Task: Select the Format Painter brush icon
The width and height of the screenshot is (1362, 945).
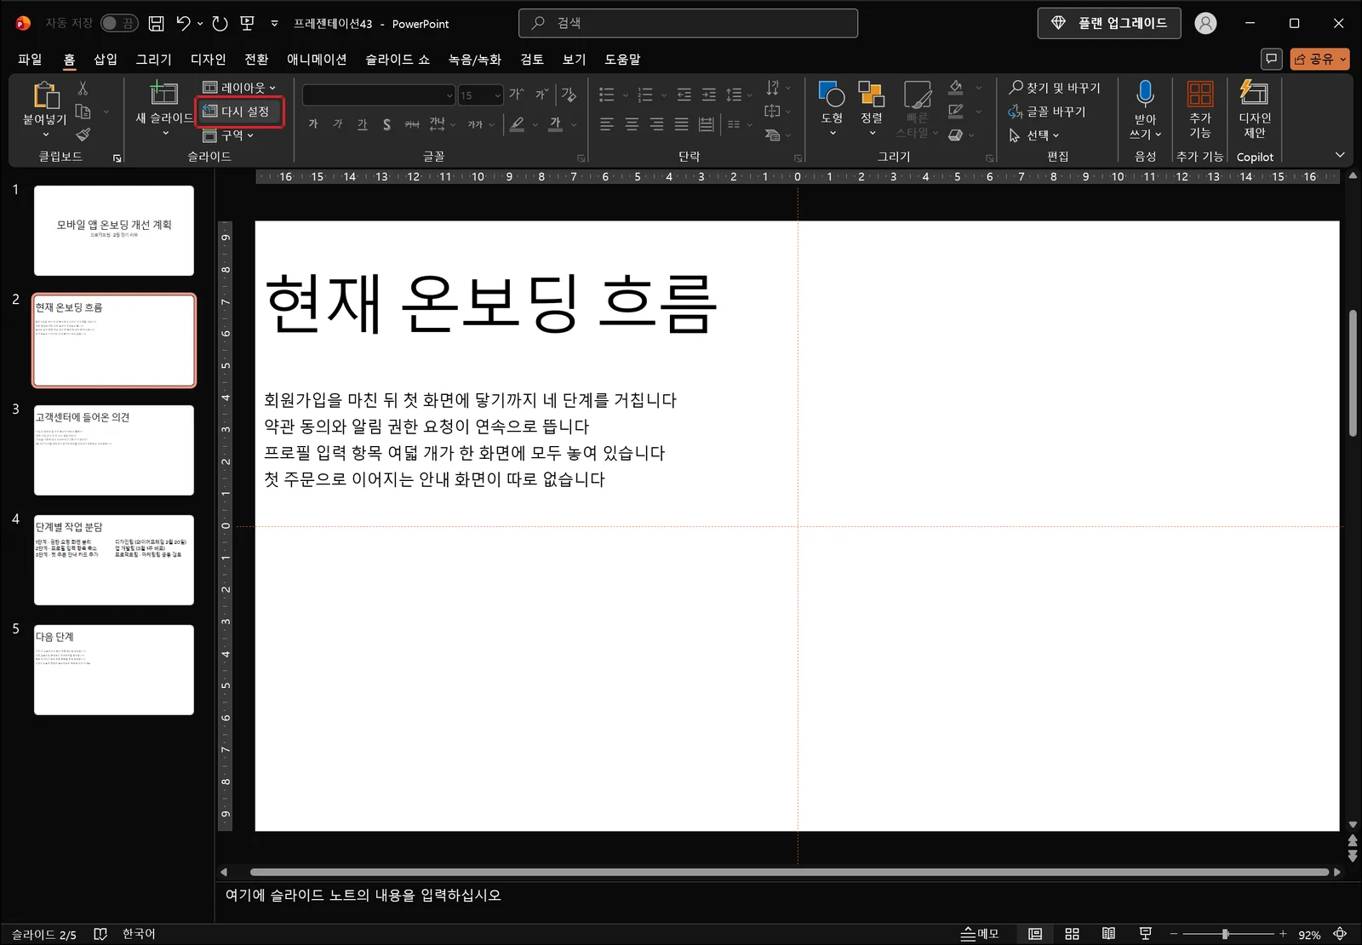Action: pyautogui.click(x=83, y=135)
